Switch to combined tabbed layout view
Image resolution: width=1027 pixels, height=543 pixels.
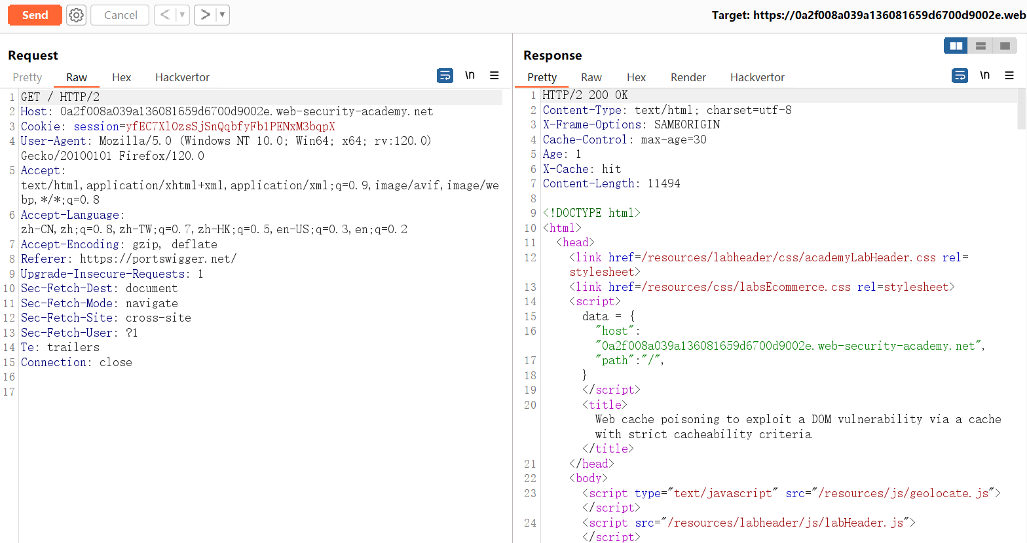[x=1005, y=46]
